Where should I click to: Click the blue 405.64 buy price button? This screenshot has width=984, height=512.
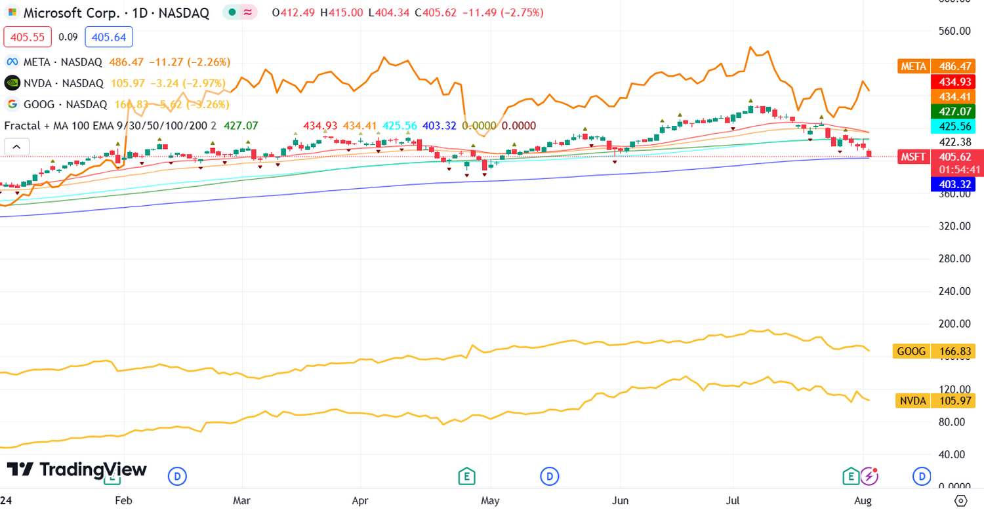tap(109, 37)
